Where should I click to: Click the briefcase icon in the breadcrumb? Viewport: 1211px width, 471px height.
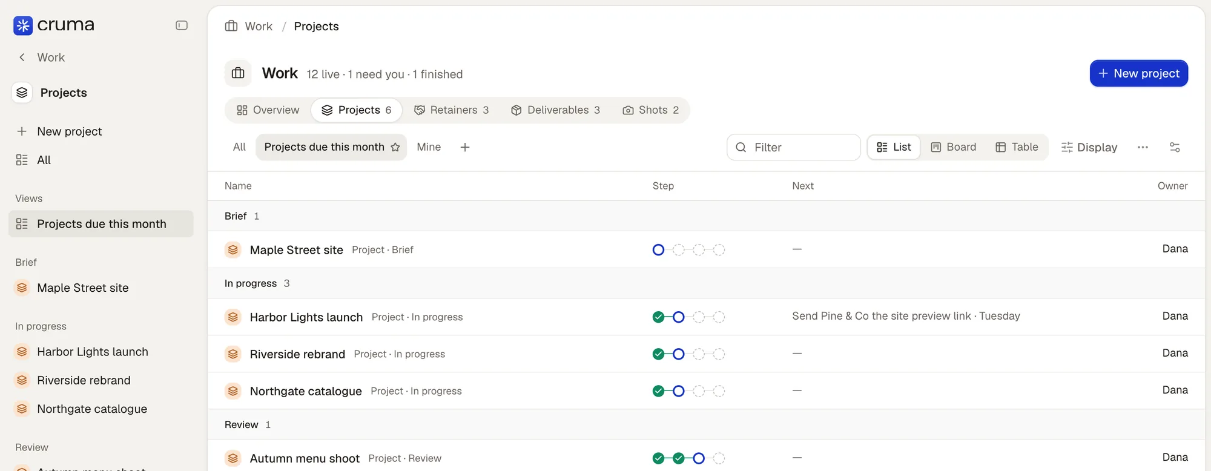tap(231, 26)
